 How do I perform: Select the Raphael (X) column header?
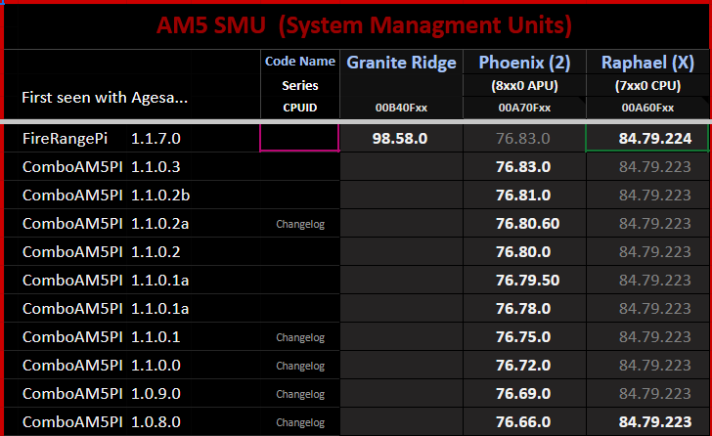click(x=647, y=64)
